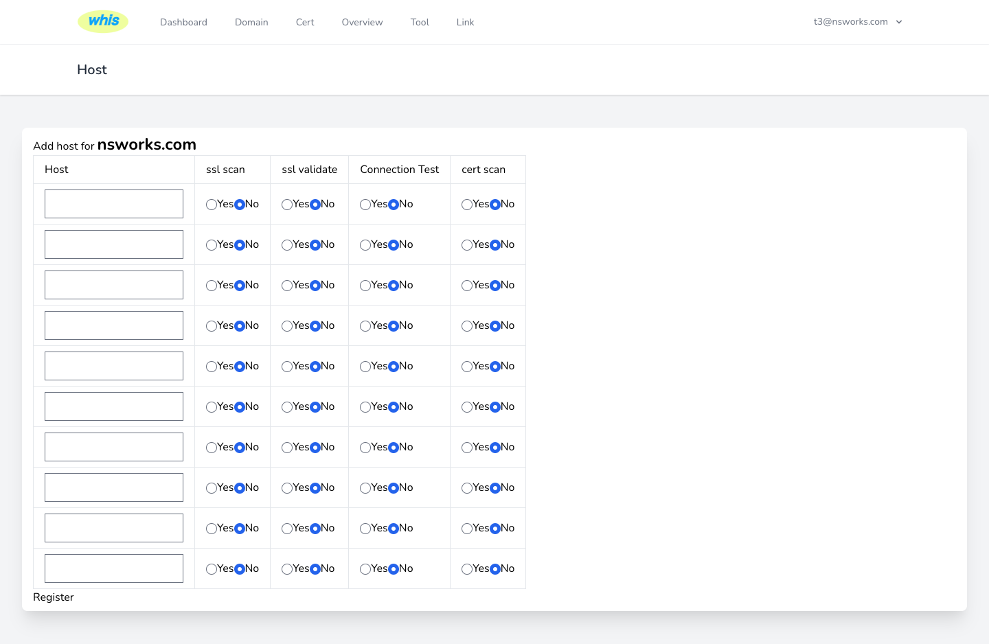Expand the t3@nsworks.com account dropdown

click(x=858, y=22)
